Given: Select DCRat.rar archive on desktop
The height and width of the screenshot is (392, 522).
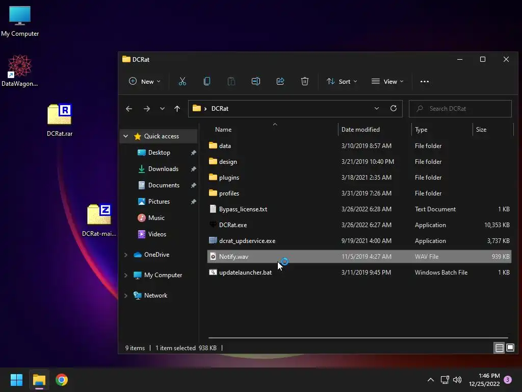Looking at the screenshot, I should [x=60, y=120].
